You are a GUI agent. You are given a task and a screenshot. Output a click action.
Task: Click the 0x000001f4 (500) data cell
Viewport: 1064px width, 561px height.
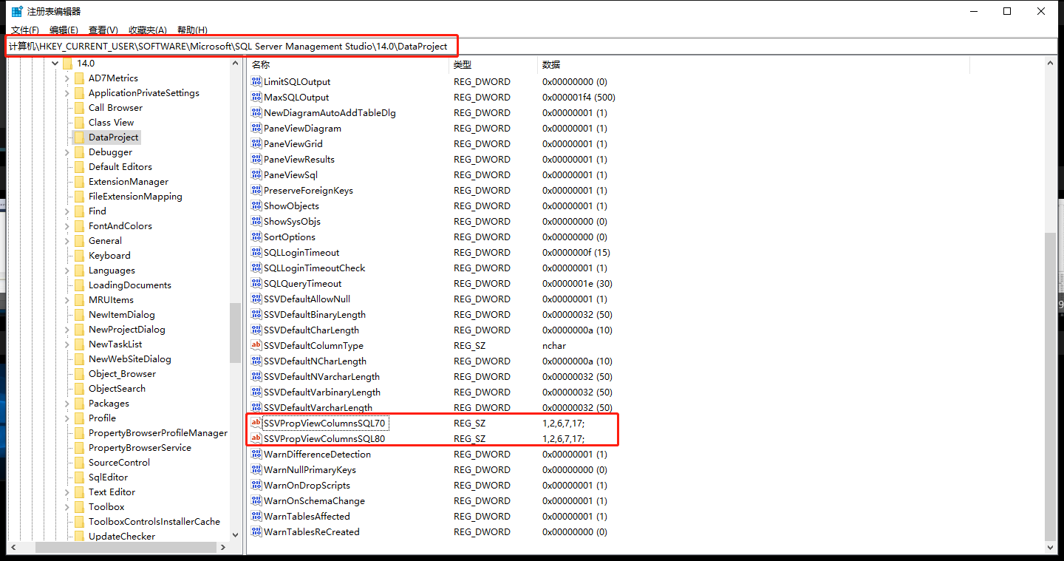pos(579,97)
